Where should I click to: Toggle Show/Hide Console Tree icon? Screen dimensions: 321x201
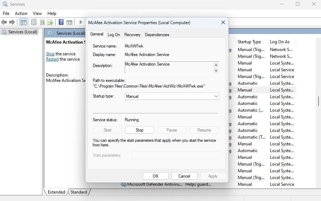coord(23,22)
